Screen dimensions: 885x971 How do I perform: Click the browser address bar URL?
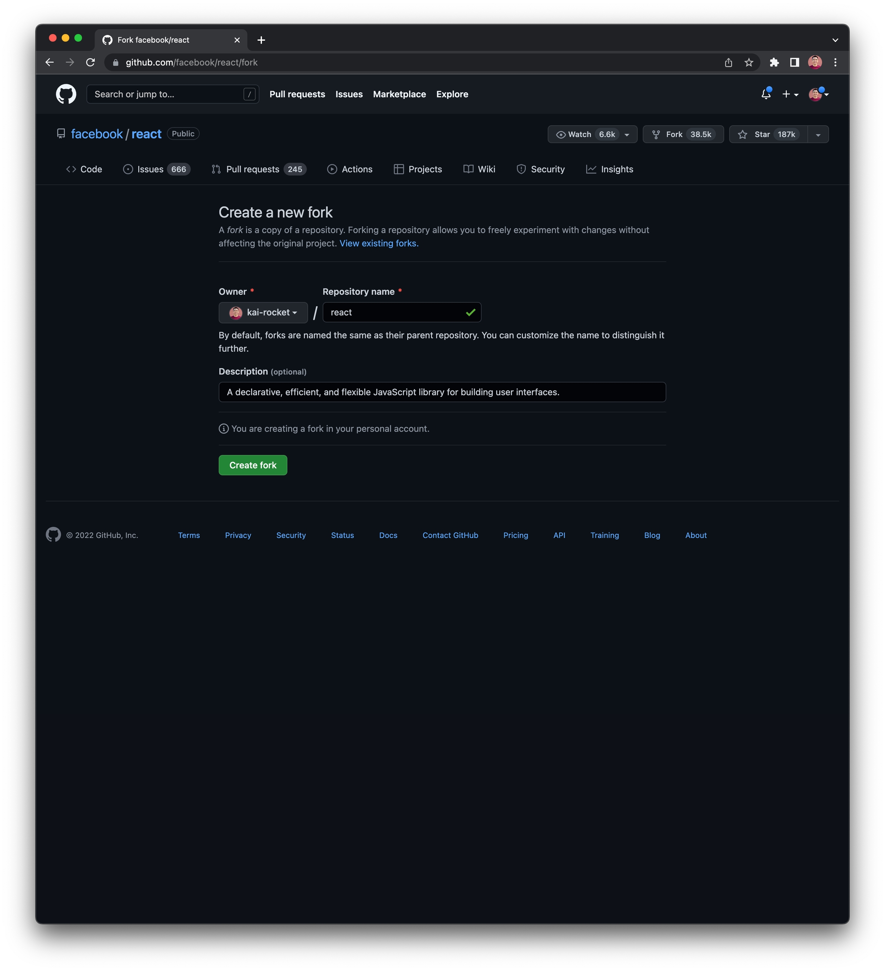[x=192, y=63]
